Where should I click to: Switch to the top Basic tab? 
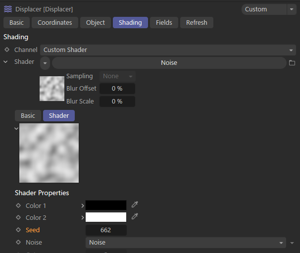[x=16, y=23]
